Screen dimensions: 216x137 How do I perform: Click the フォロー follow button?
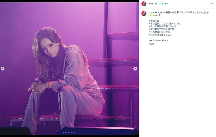[164, 4]
